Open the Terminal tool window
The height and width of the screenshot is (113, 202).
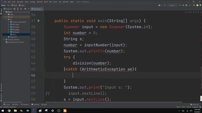coord(35,105)
